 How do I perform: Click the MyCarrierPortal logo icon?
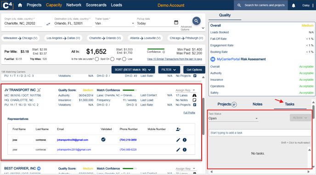click(x=213, y=59)
